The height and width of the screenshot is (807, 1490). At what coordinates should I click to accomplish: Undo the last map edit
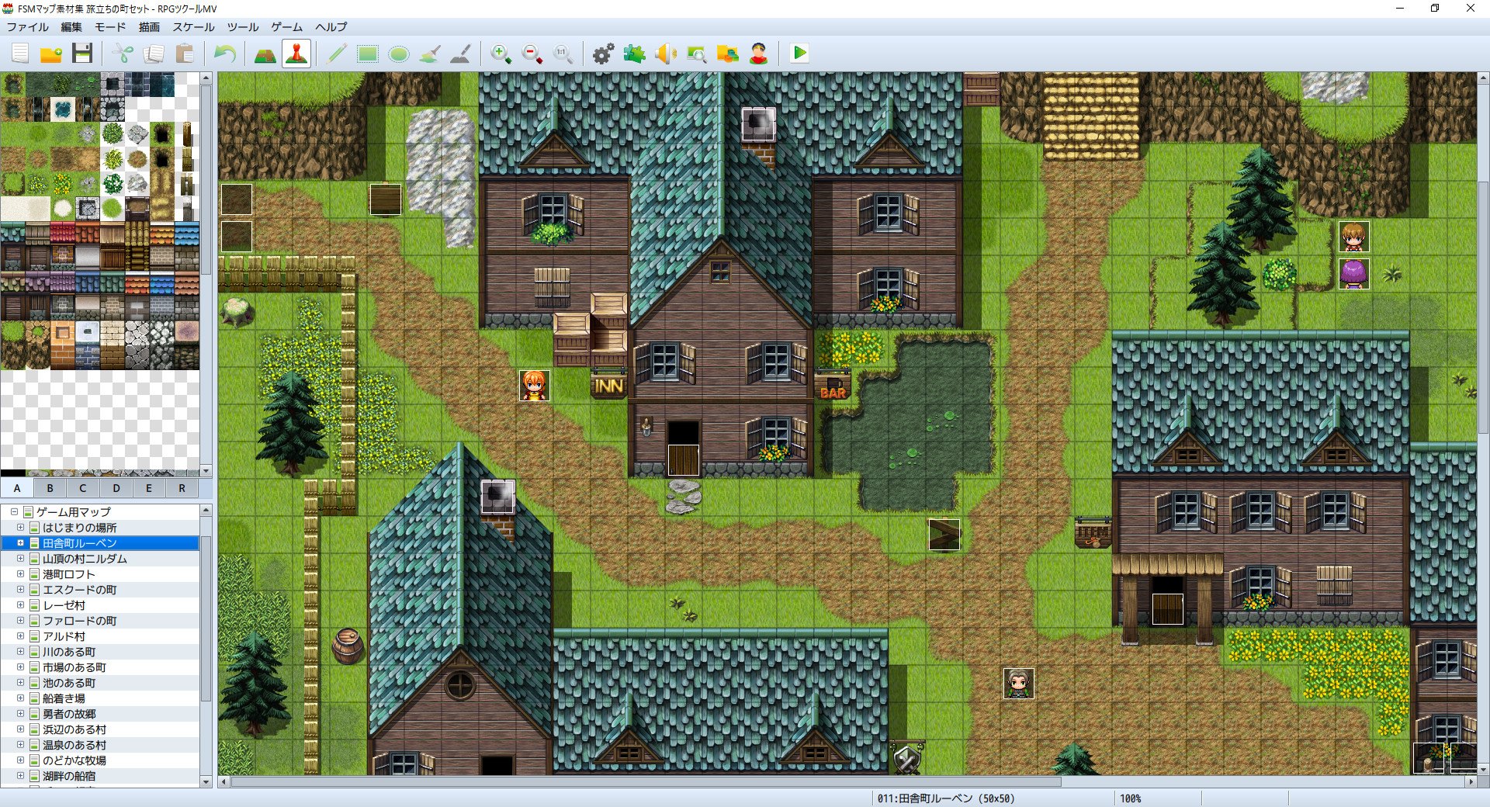pos(225,53)
